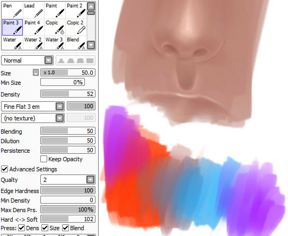Viewport: 288px width, 236px height.
Task: Select the Water 3 brush
Action: pos(55,42)
